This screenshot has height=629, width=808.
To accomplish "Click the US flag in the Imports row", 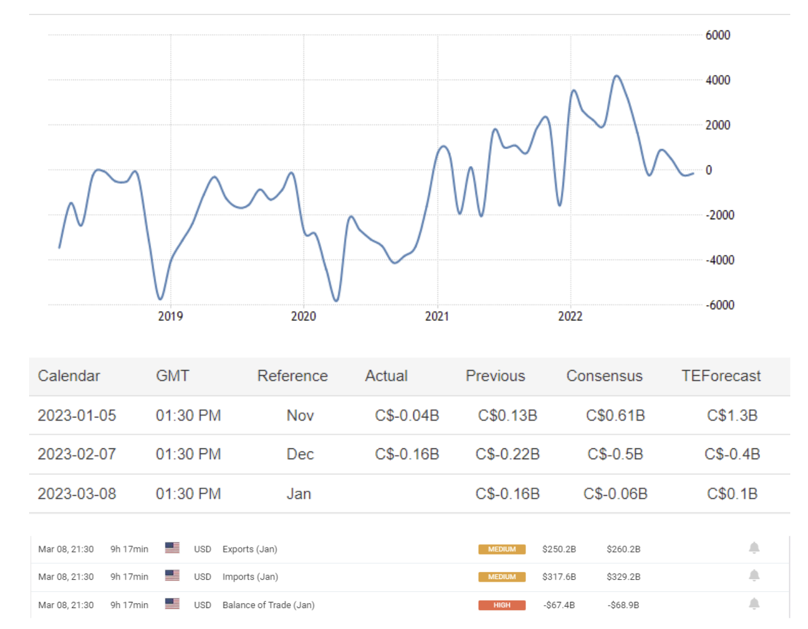I will [x=172, y=576].
